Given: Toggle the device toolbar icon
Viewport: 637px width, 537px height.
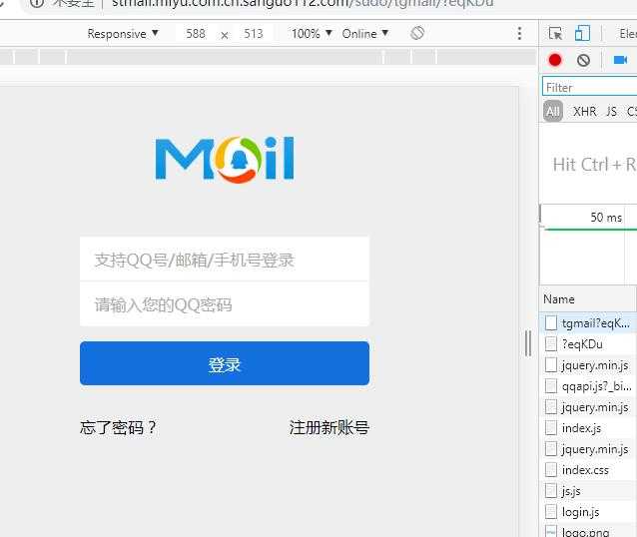Looking at the screenshot, I should click(582, 33).
